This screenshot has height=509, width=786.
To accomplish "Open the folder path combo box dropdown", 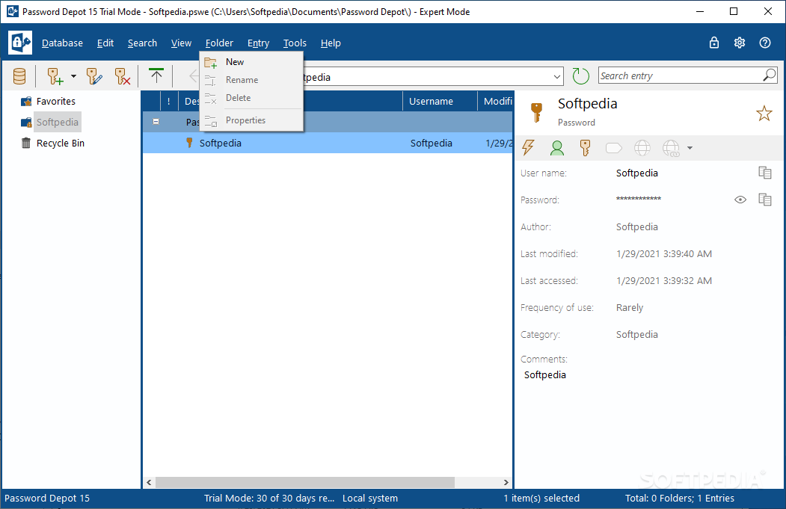I will click(557, 77).
